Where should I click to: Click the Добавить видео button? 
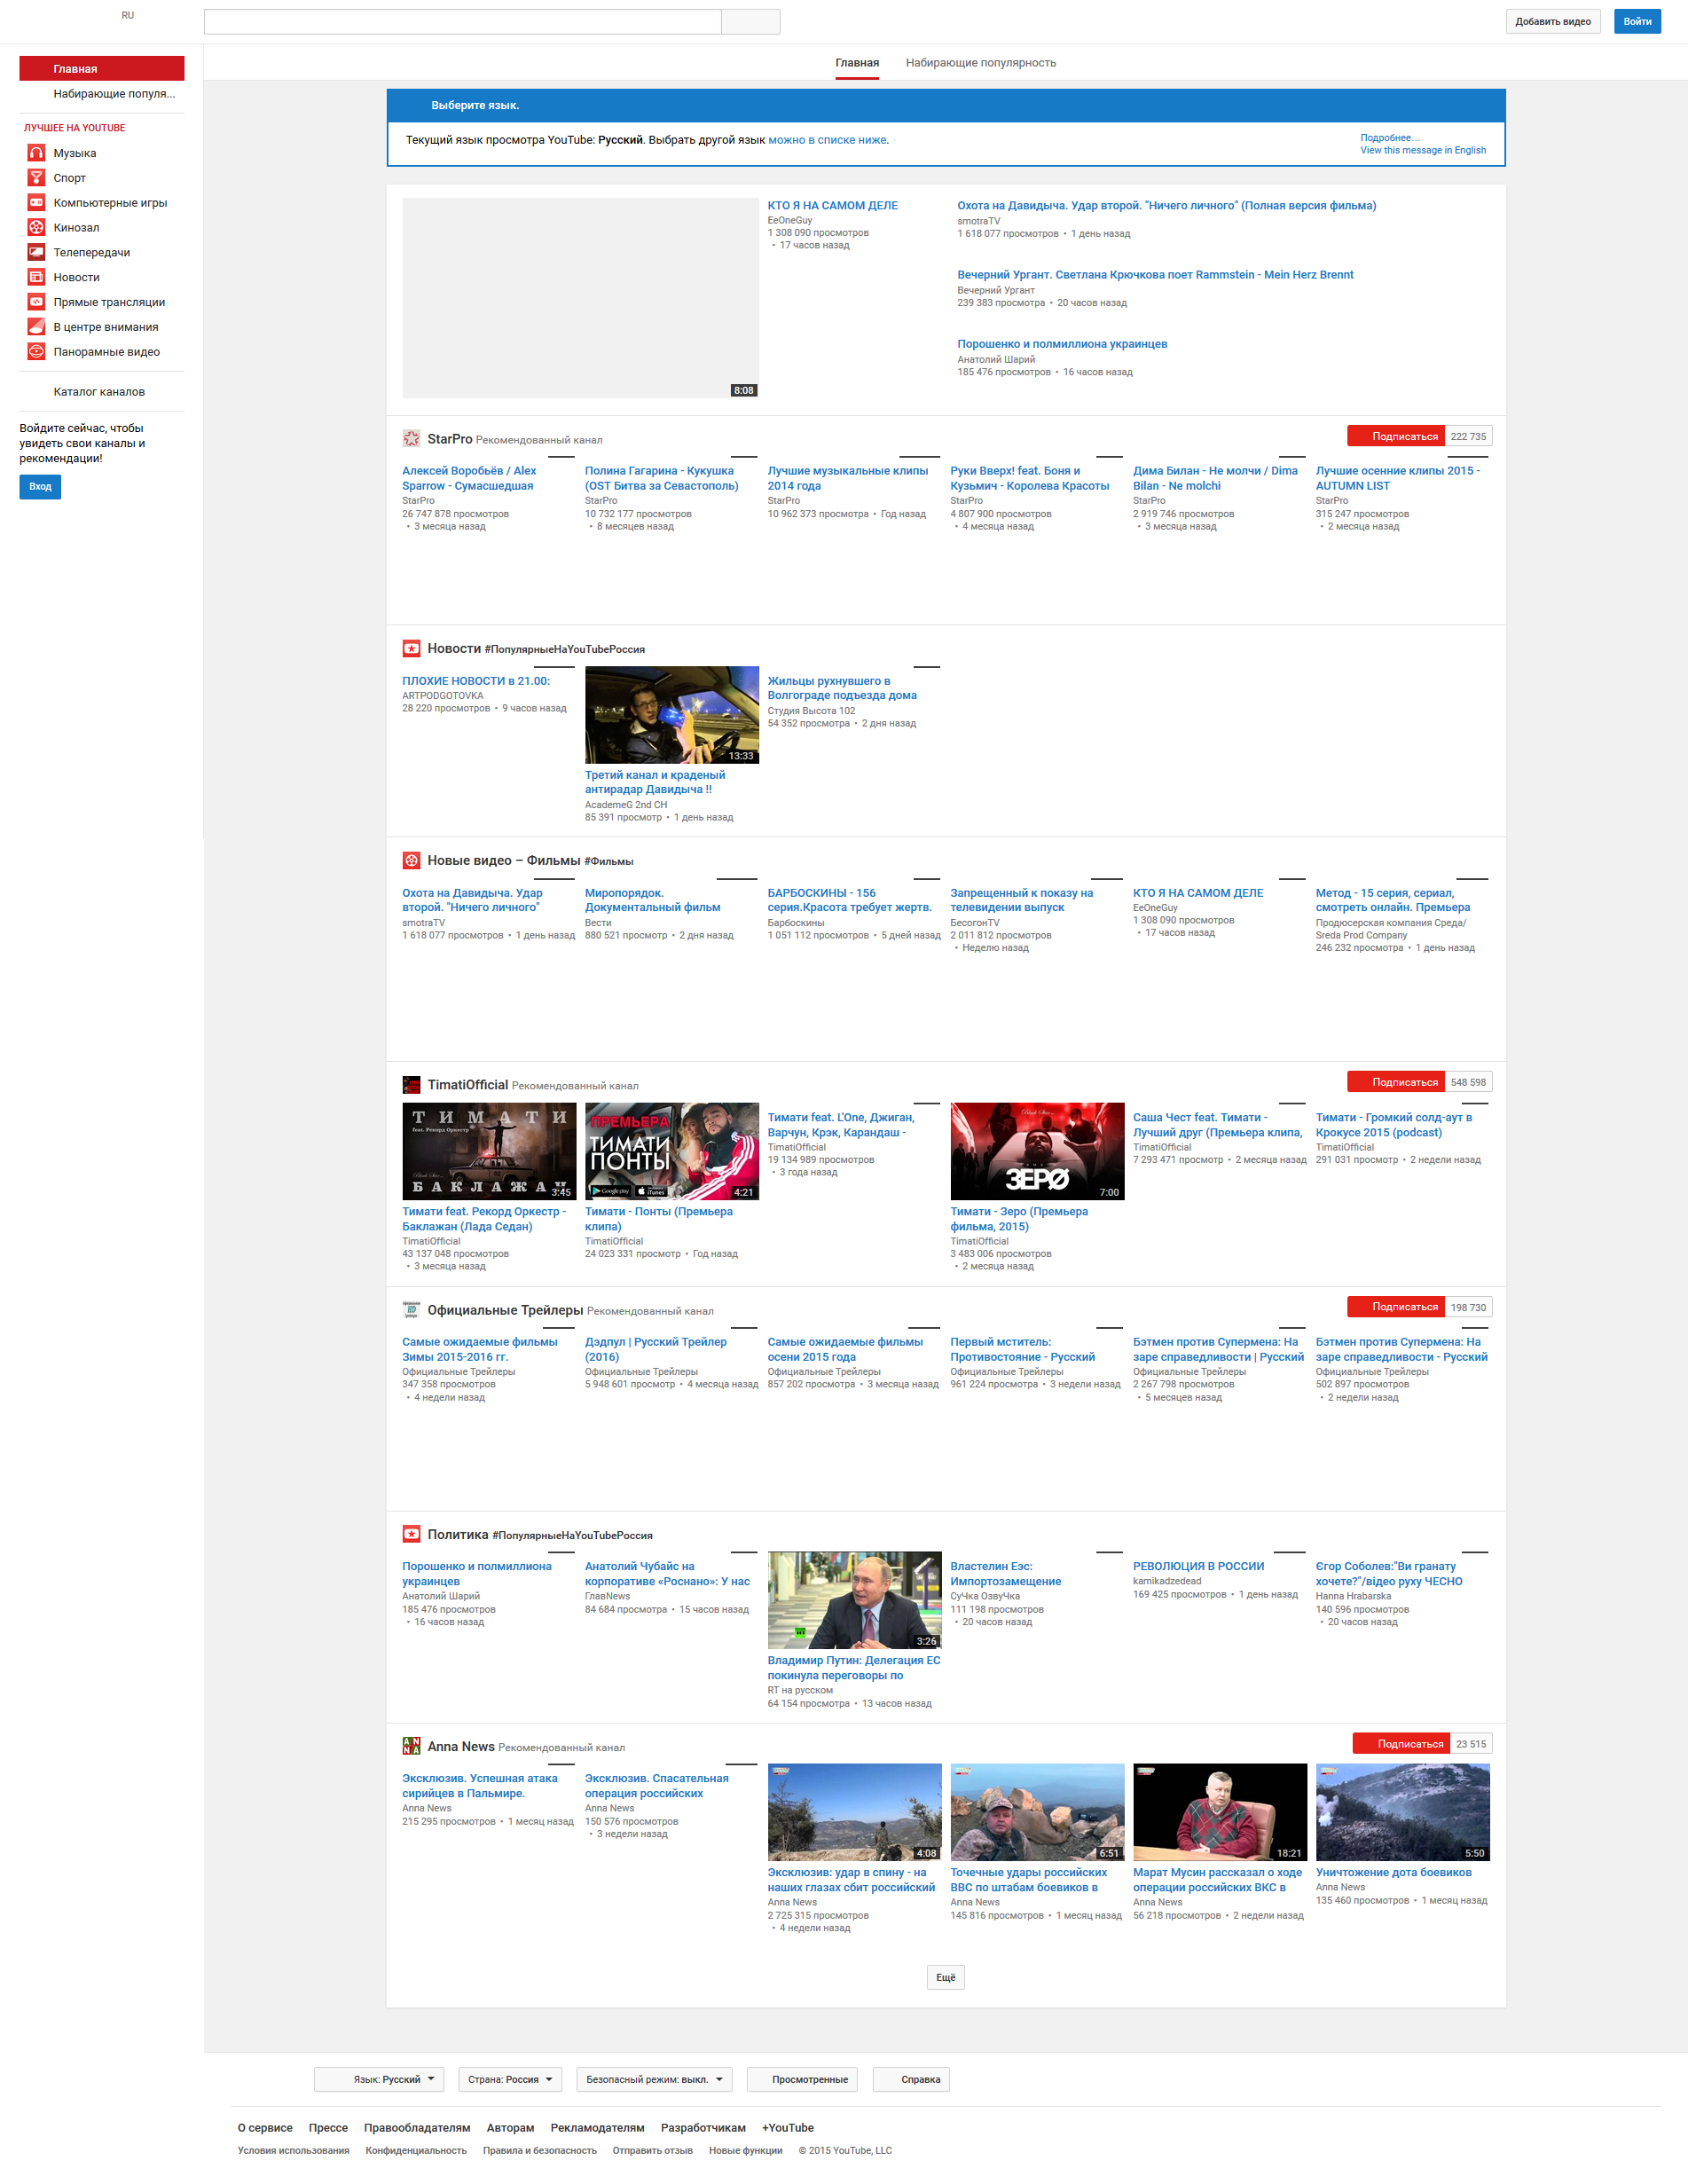tap(1552, 22)
